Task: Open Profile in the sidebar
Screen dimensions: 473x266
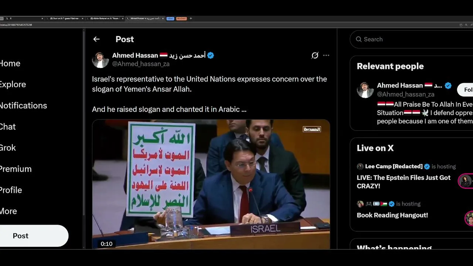Action: click(x=11, y=190)
